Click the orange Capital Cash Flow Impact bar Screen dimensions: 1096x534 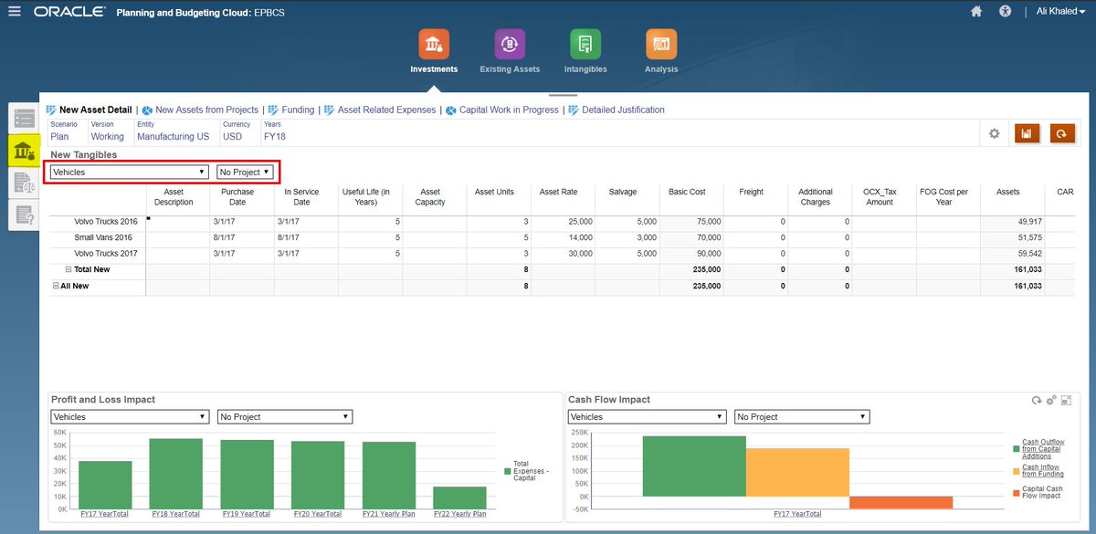(901, 502)
